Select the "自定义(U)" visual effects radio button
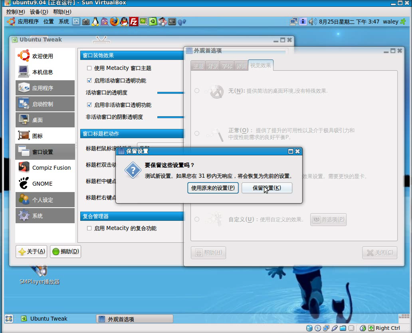The image size is (412, 333). click(x=197, y=220)
